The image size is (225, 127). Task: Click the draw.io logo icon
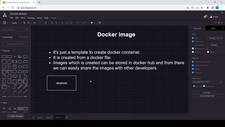tap(5, 15)
